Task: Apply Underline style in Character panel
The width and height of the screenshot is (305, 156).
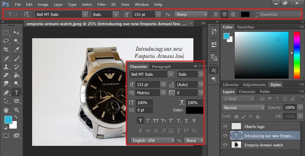Action: pyautogui.click(x=186, y=121)
